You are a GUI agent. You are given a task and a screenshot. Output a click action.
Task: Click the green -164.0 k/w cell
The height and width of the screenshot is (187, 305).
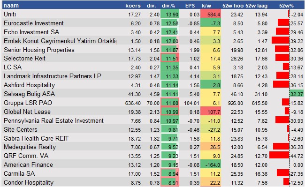click(x=211, y=165)
